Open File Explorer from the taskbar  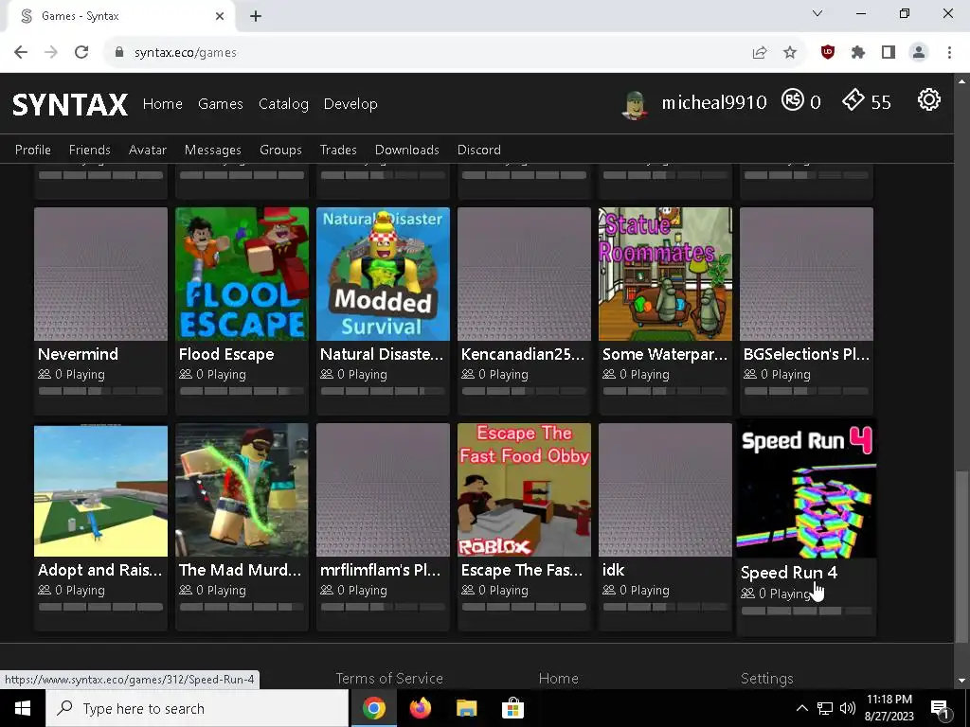click(x=466, y=708)
